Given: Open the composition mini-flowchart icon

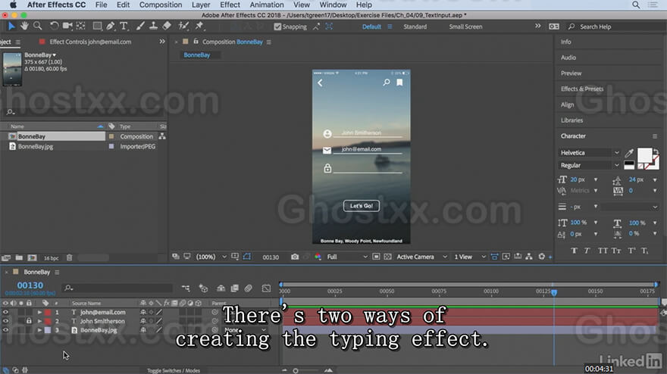Looking at the screenshot, I should 186,288.
